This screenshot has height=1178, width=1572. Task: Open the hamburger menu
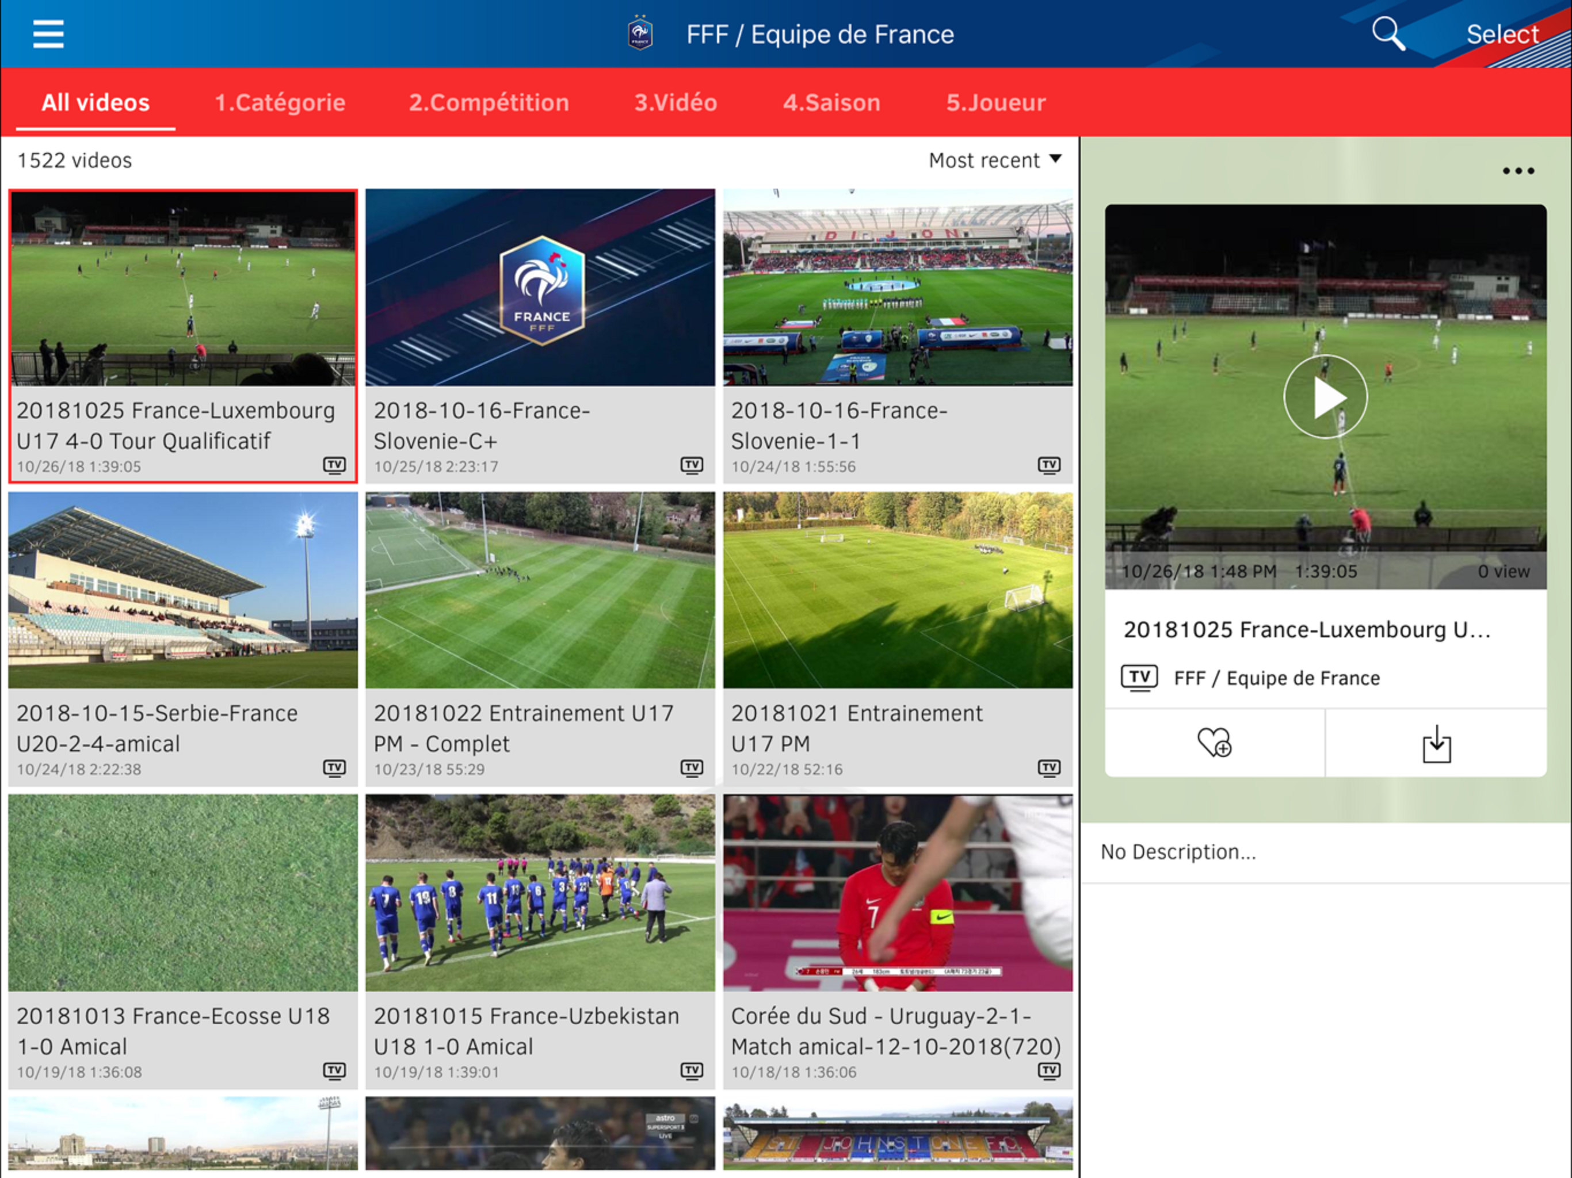[x=48, y=34]
